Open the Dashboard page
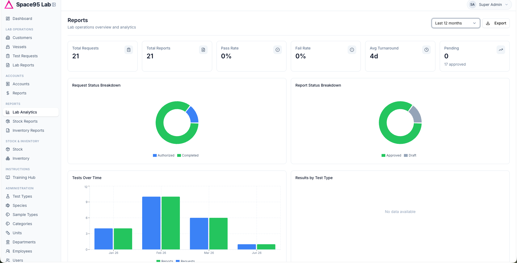517x263 pixels. (31, 19)
